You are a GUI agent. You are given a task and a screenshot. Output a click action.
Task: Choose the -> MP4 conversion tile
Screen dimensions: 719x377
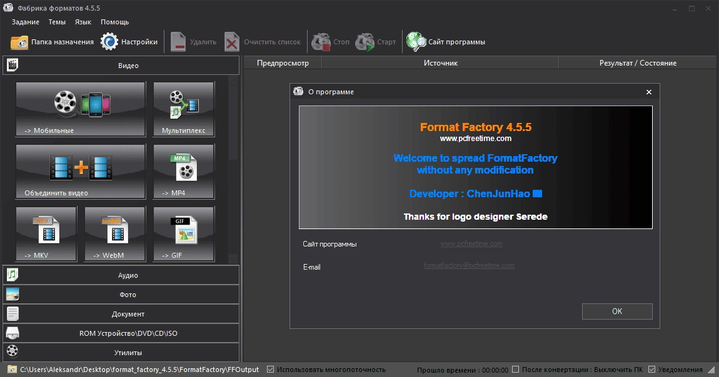tap(183, 172)
